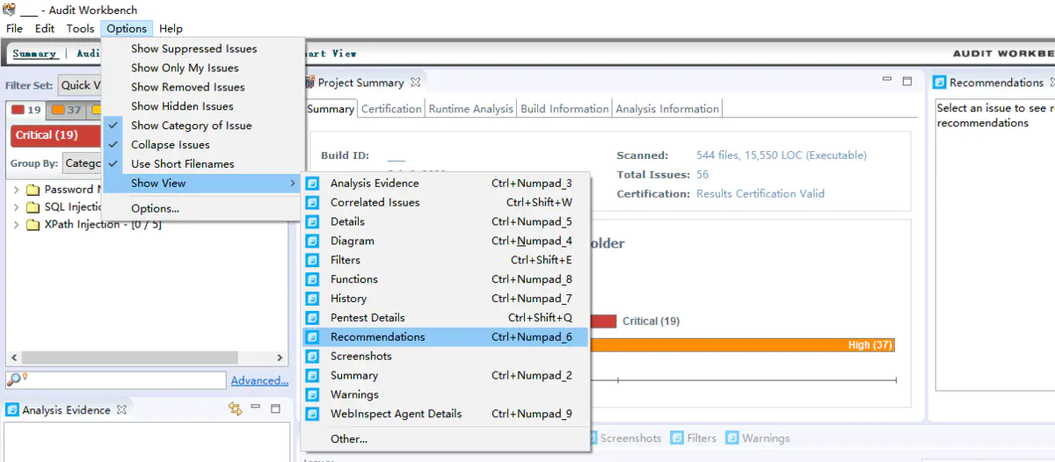The height and width of the screenshot is (462, 1055).
Task: Click the Recommendations panel tab icon
Action: 939,83
